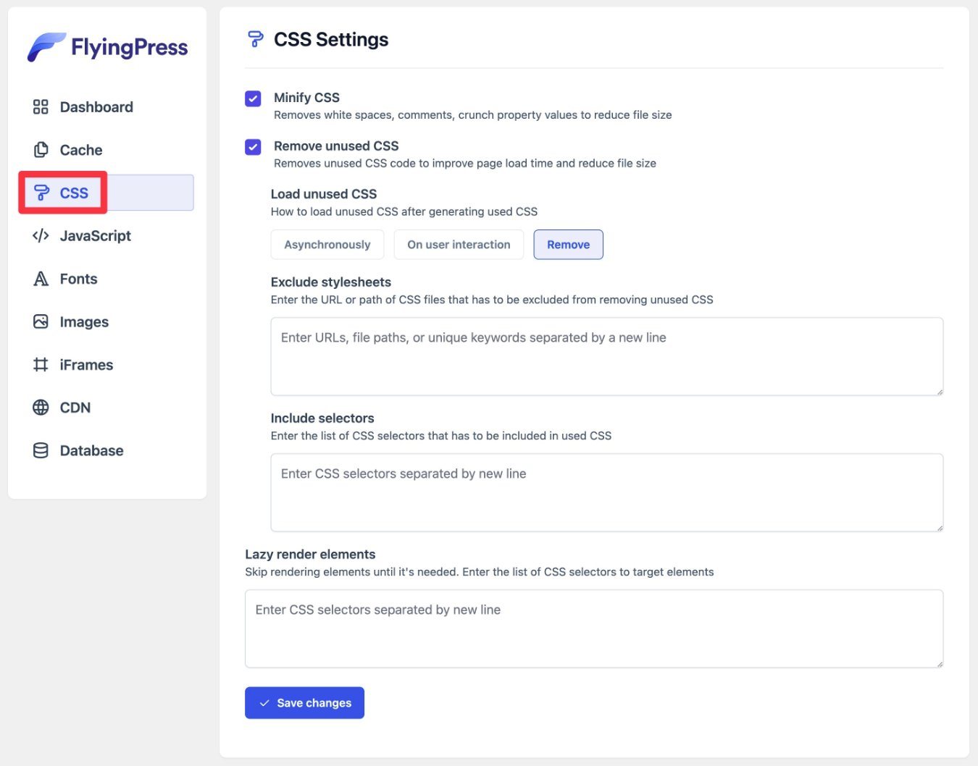Click the Minify CSS label

[x=306, y=98]
